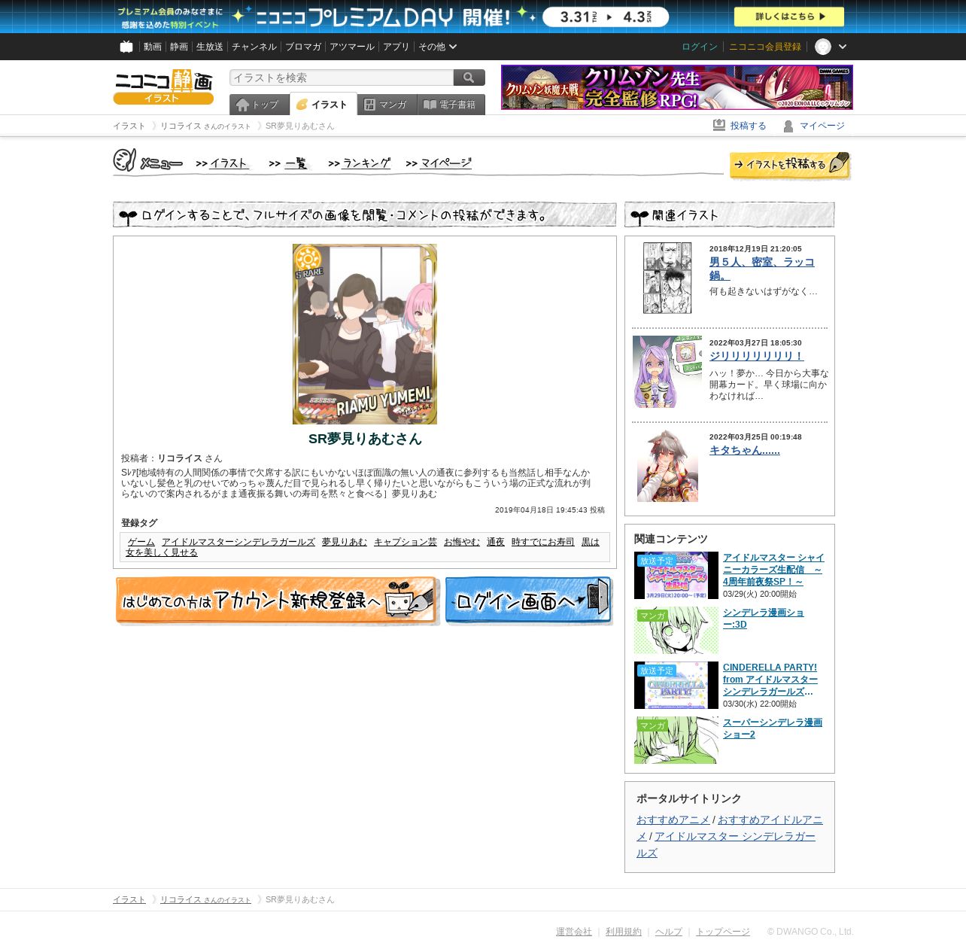Open the handwritten イラスト menu link
The width and height of the screenshot is (966, 952).
click(222, 163)
